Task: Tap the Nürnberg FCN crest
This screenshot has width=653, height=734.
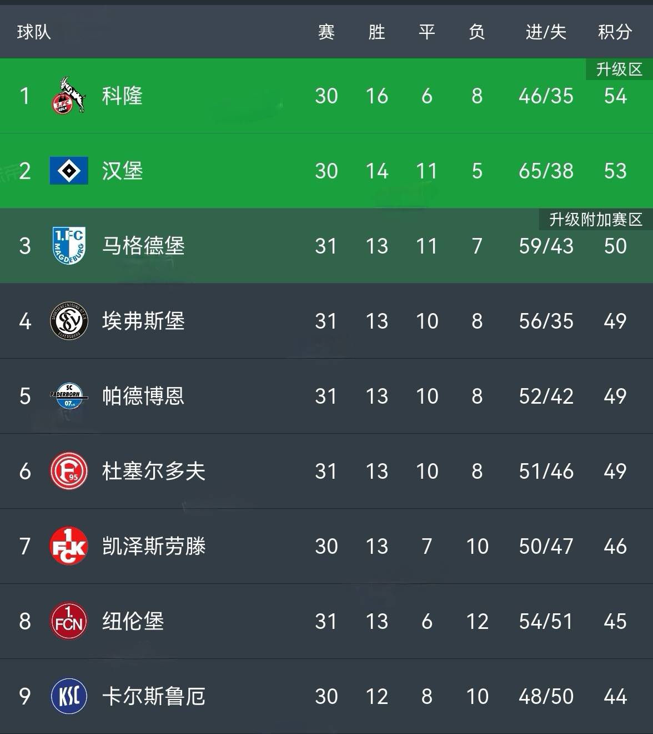Action: click(69, 621)
